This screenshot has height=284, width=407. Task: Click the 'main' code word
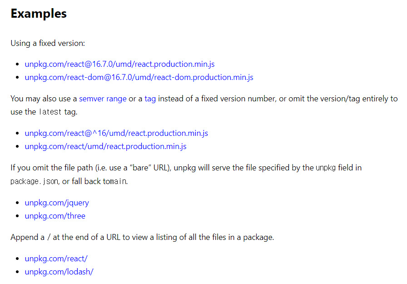click(118, 181)
